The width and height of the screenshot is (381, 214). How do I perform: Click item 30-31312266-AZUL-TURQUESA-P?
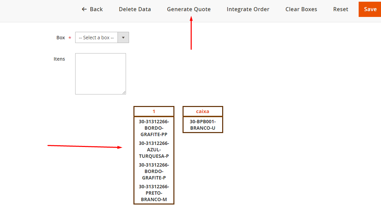[154, 150]
